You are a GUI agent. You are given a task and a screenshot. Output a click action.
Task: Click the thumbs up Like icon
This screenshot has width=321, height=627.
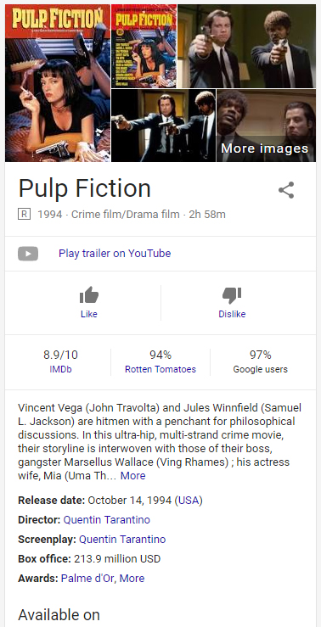click(x=89, y=295)
